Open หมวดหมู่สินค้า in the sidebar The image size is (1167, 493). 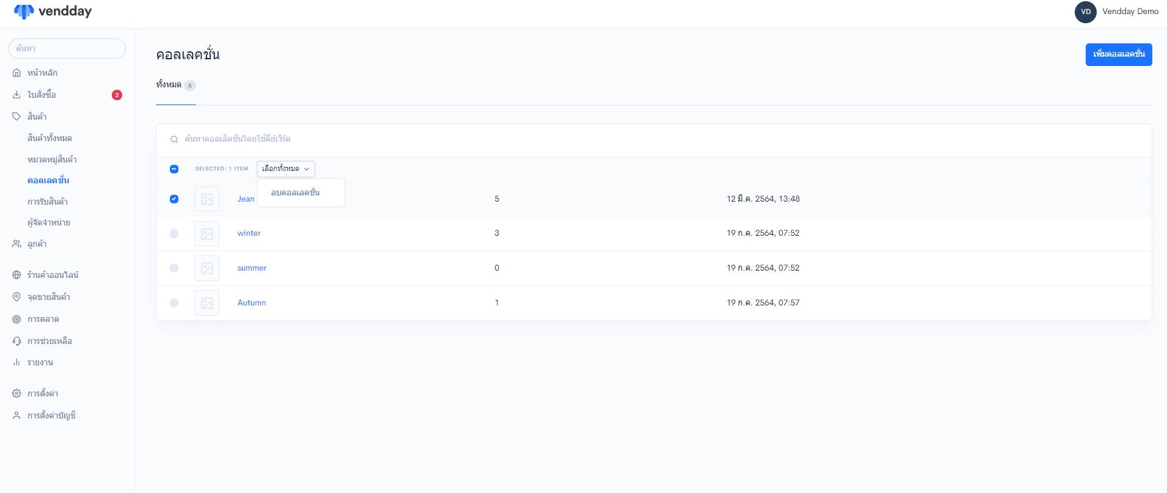(52, 159)
